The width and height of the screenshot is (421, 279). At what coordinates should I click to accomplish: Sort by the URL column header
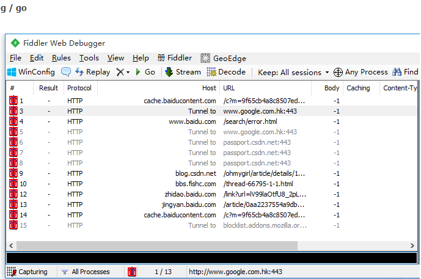tap(265, 88)
